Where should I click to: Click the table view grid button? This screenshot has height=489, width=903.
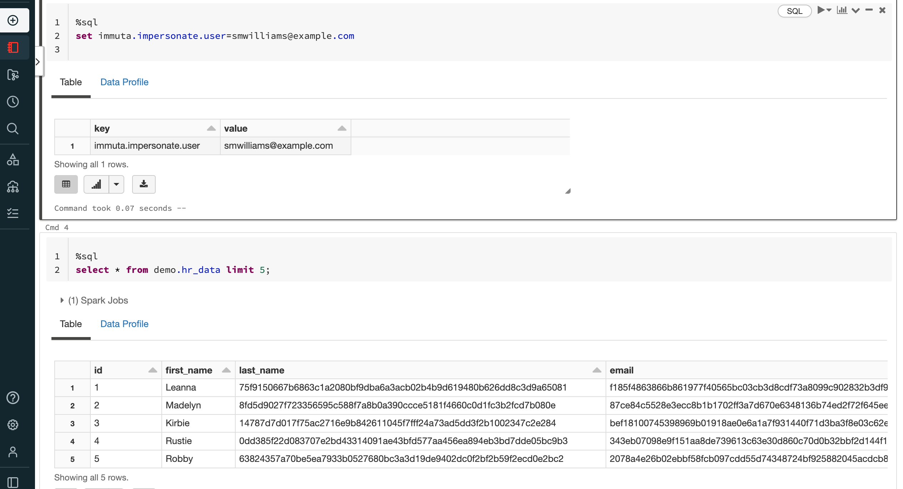66,184
